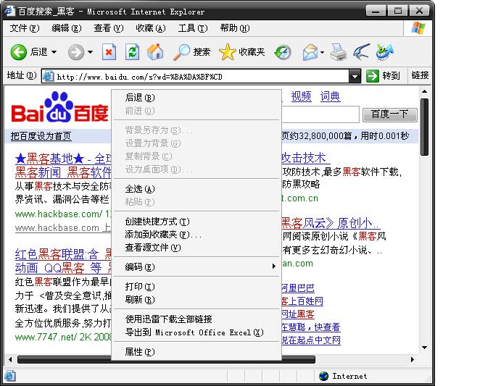Open 属性(P) from the context menu
501x386 pixels.
pos(196,352)
